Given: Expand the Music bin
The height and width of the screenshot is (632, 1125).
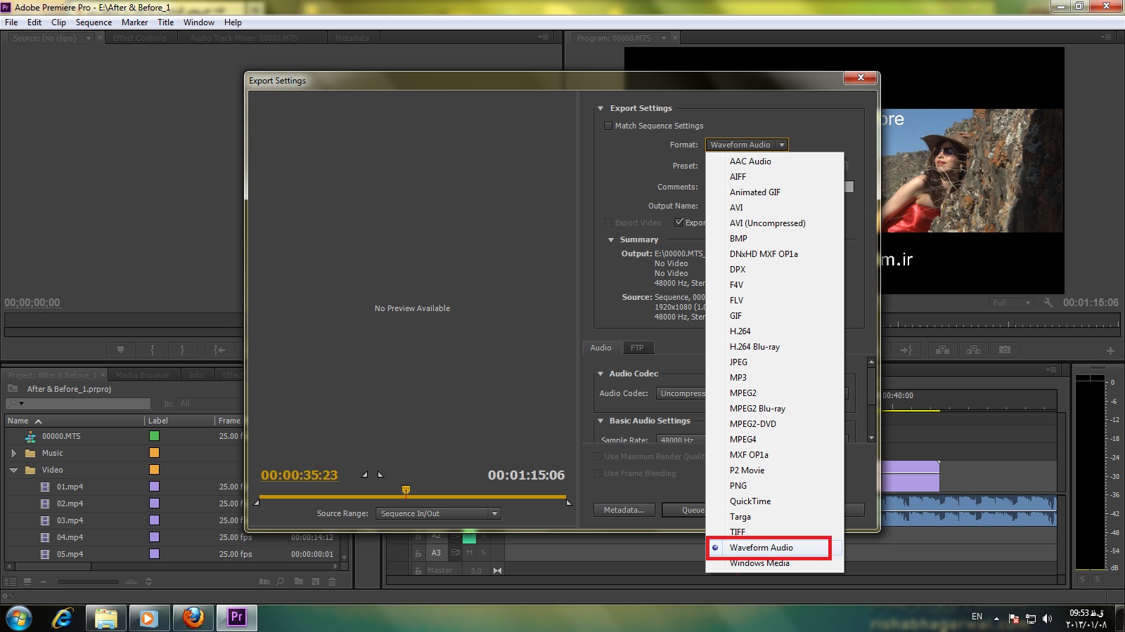Looking at the screenshot, I should pyautogui.click(x=13, y=453).
